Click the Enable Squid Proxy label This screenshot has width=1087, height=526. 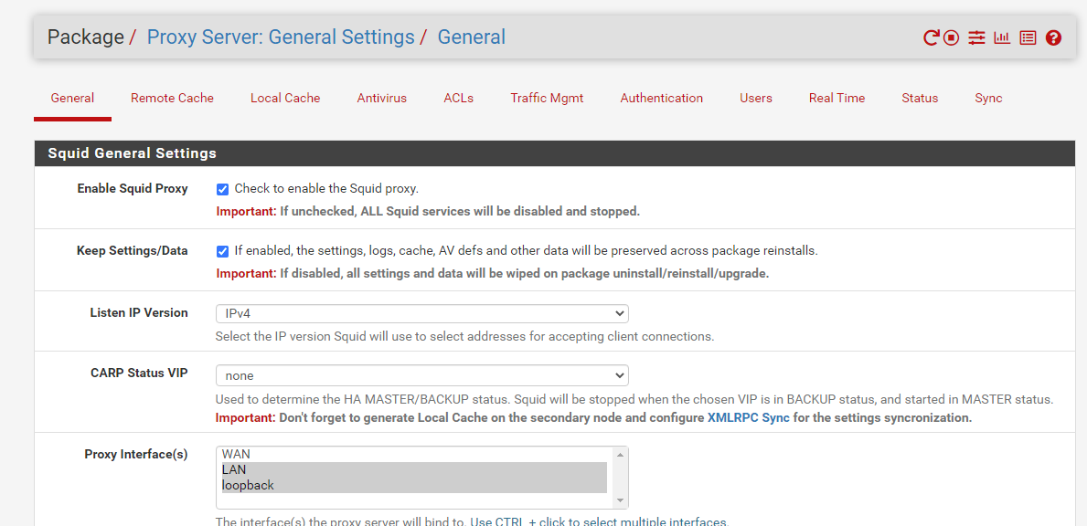click(x=133, y=188)
